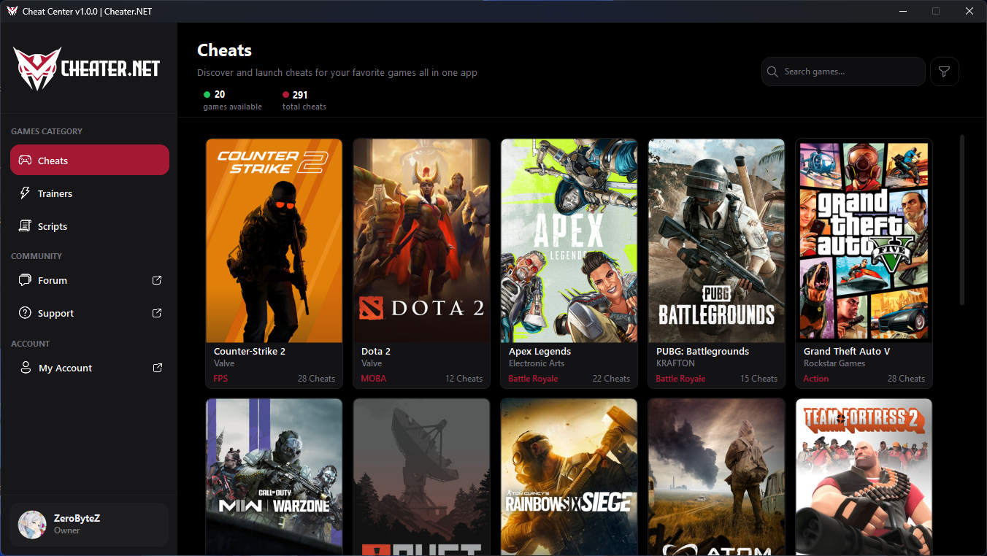Click the games list vertical scrollbar

coord(962,220)
